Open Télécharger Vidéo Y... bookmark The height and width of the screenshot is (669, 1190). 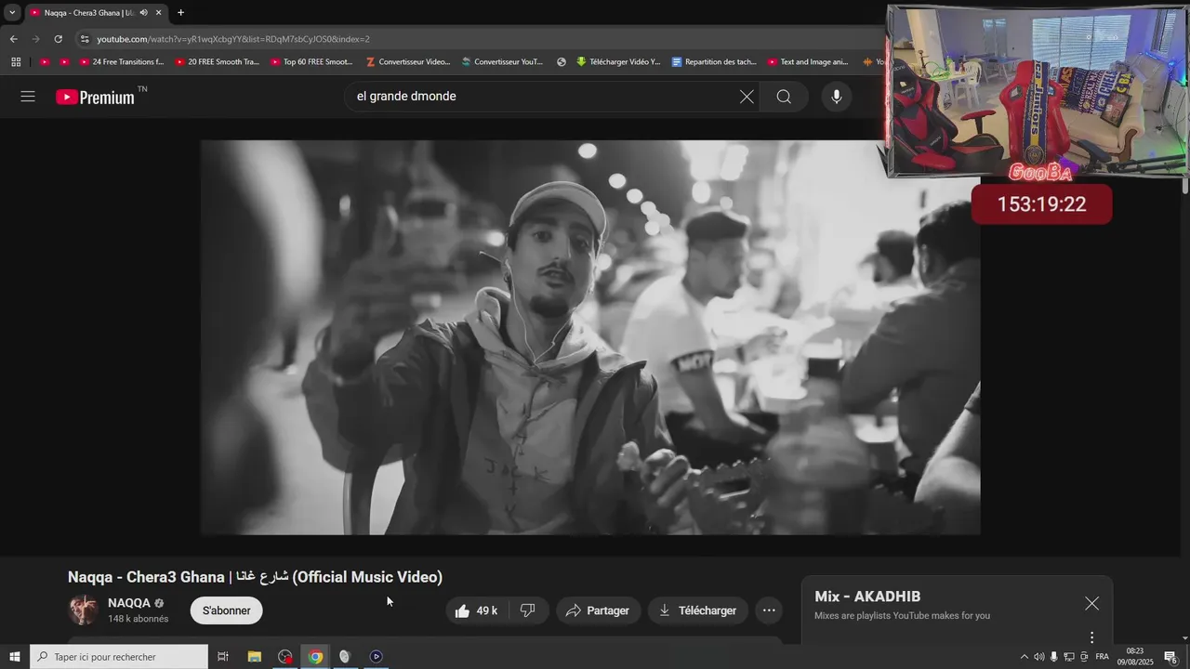point(618,62)
